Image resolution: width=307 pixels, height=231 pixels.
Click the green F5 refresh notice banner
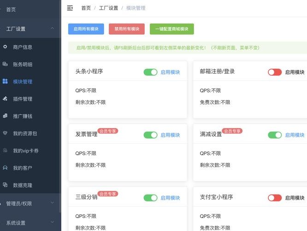188,48
